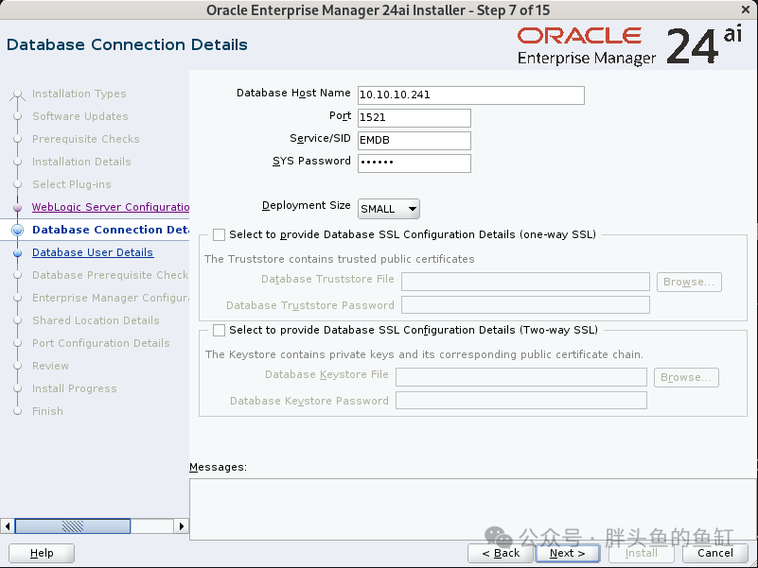The width and height of the screenshot is (758, 568).
Task: Click the Back button
Action: point(501,553)
